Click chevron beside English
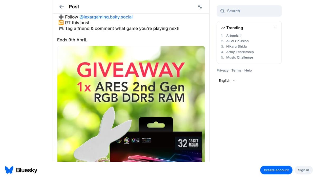This screenshot has width=317, height=178. (x=234, y=81)
